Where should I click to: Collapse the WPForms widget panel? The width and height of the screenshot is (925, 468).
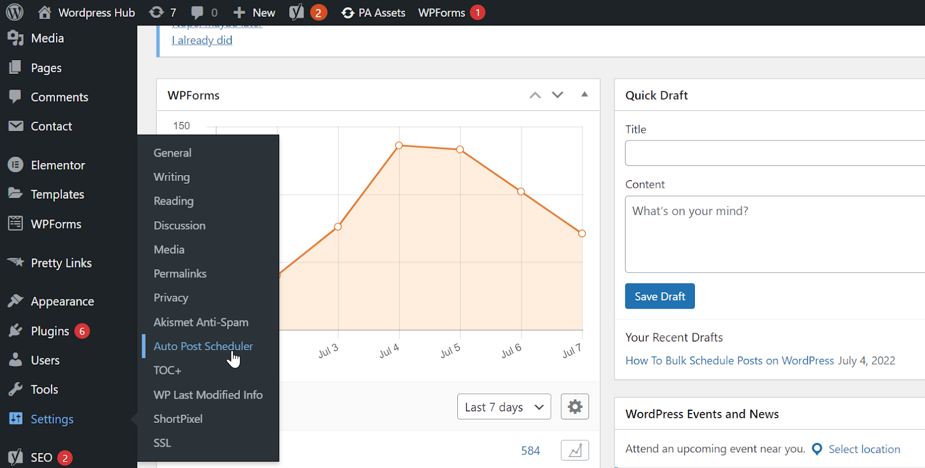584,94
